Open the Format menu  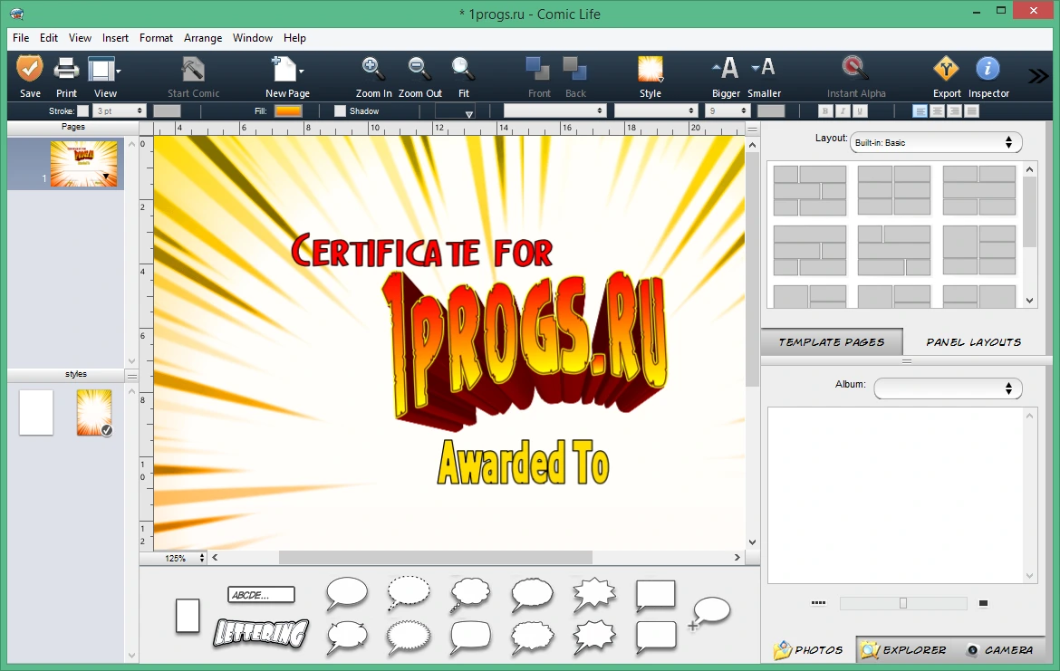tap(156, 38)
